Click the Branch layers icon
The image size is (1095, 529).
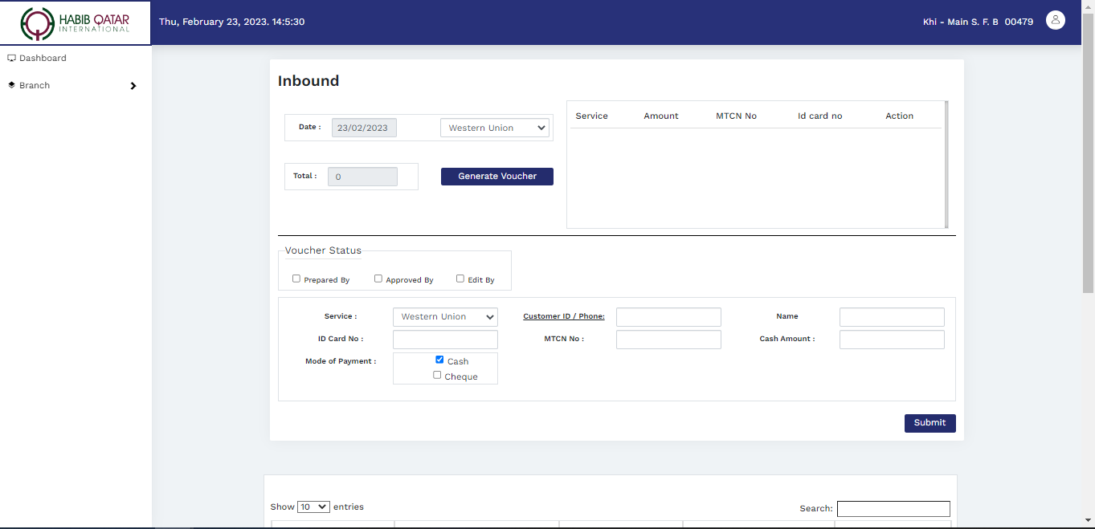pos(12,85)
